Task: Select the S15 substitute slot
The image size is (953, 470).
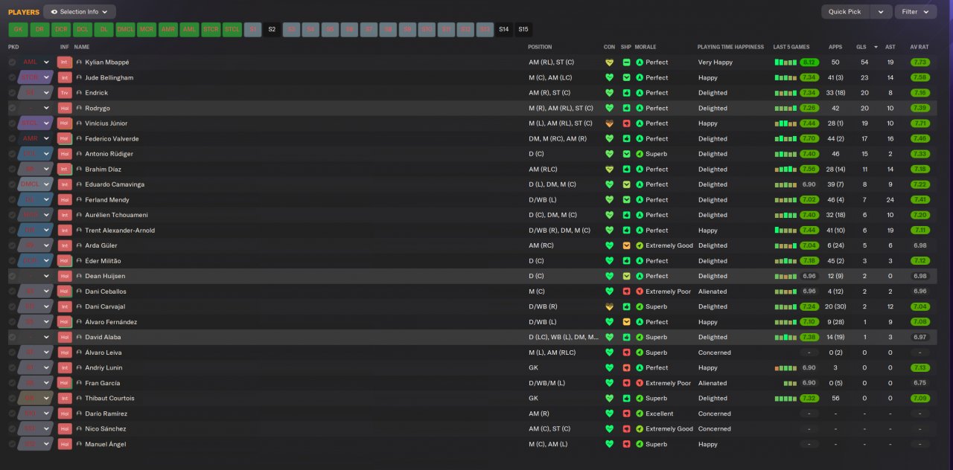Action: tap(523, 30)
